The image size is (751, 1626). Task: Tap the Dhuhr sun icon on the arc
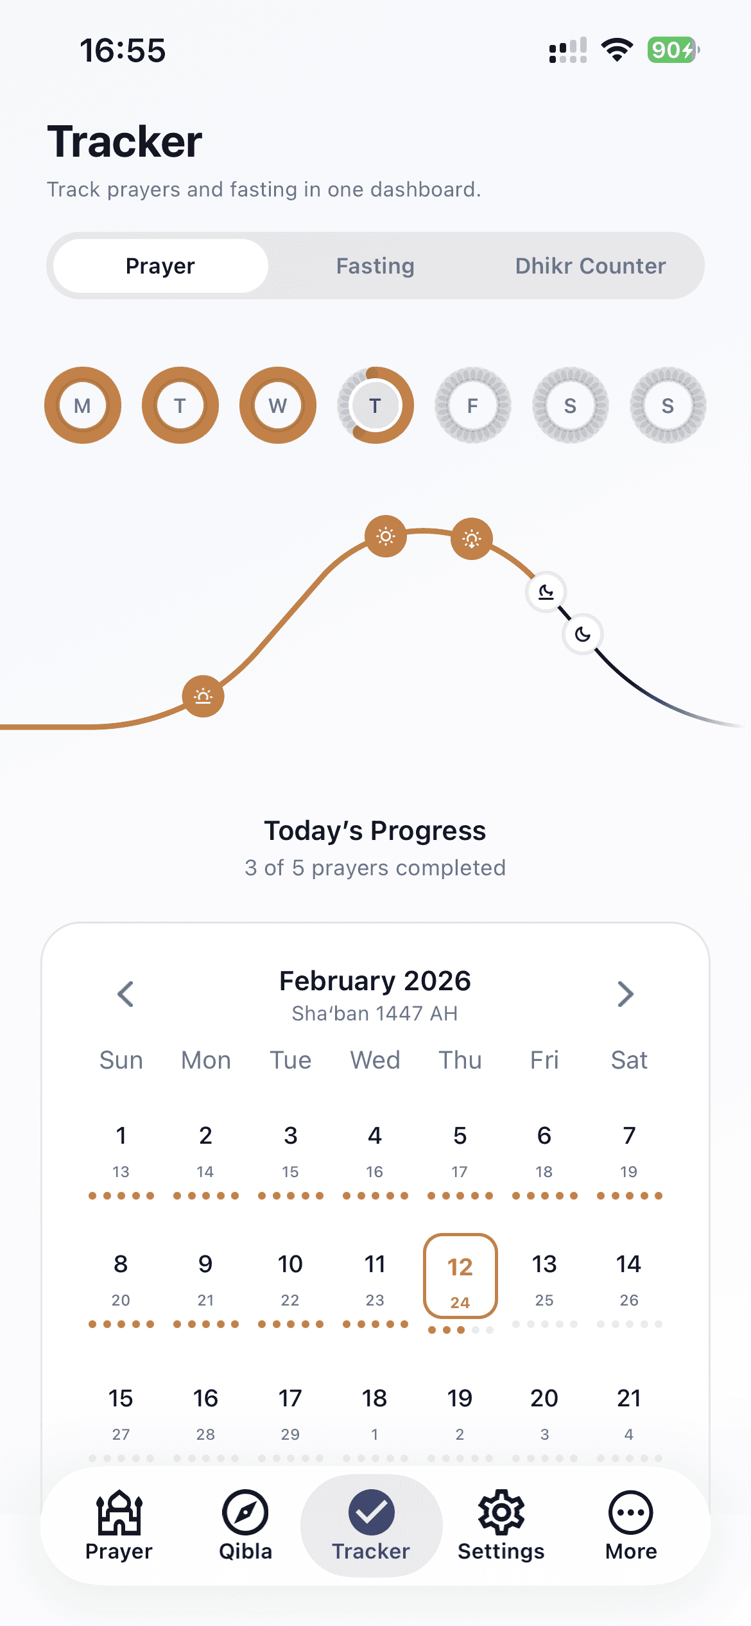pyautogui.click(x=385, y=536)
